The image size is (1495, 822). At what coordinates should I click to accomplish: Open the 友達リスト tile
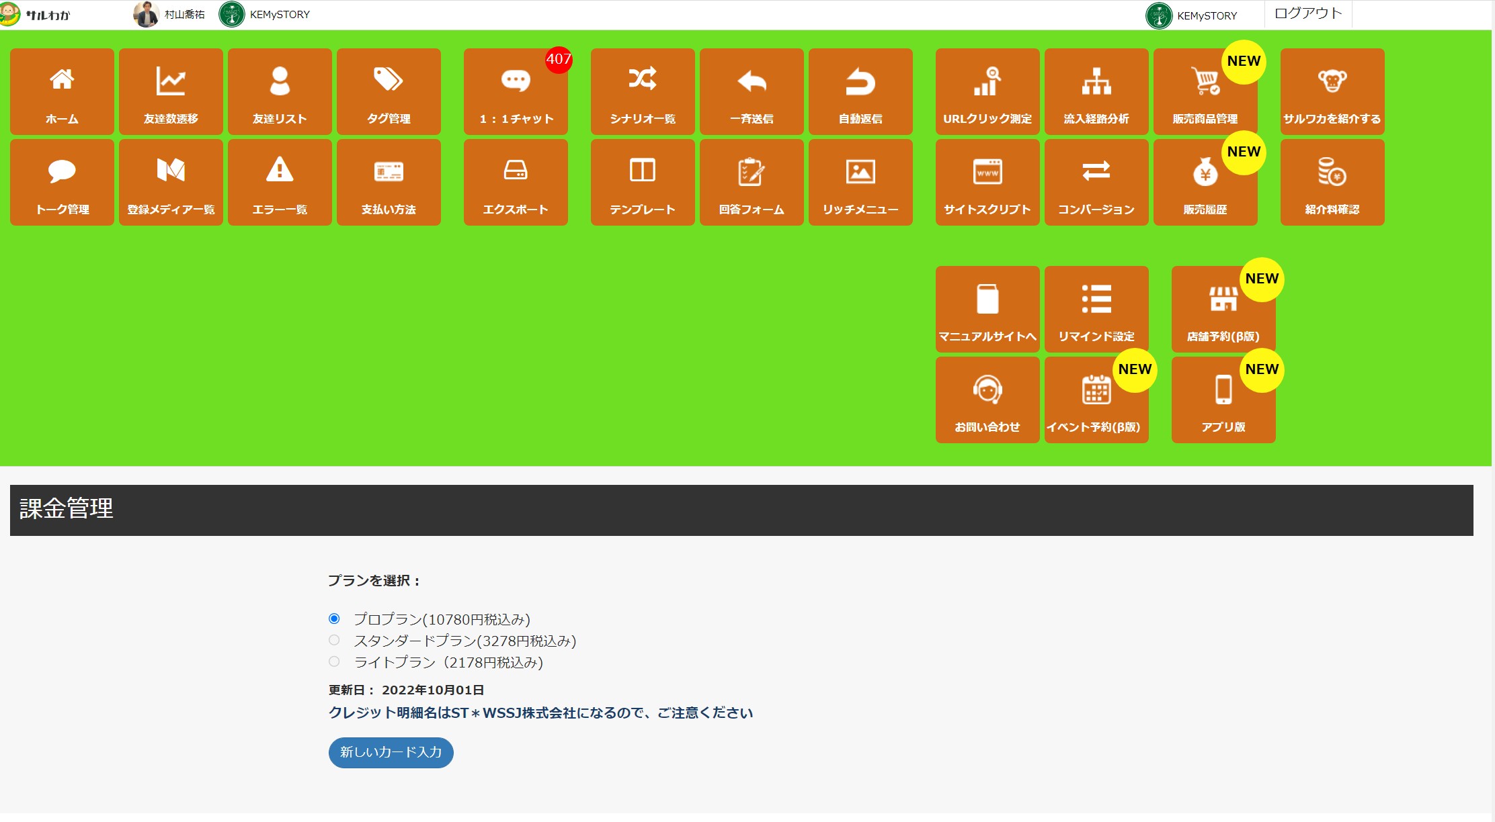[280, 91]
